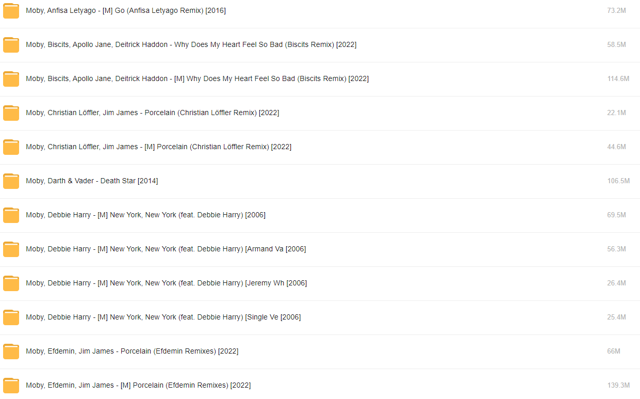Open [M] Porcelain (Christian Löffler Remix) folder
Viewport: 640px width, 399px height.
click(158, 147)
